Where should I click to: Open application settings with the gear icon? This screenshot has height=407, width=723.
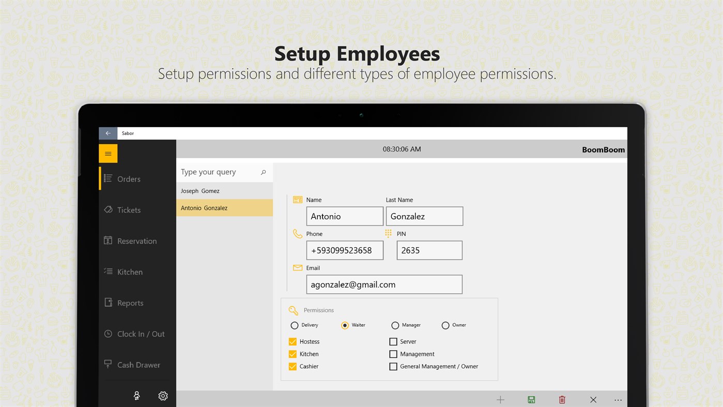[163, 395]
